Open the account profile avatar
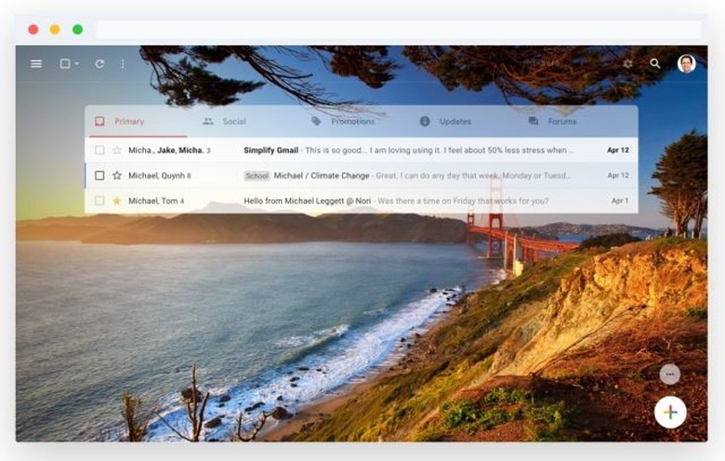The width and height of the screenshot is (725, 461). click(x=686, y=63)
